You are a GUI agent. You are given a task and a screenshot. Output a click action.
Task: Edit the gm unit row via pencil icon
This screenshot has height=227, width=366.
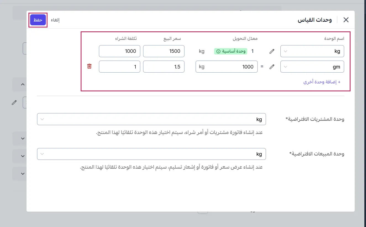pyautogui.click(x=272, y=67)
